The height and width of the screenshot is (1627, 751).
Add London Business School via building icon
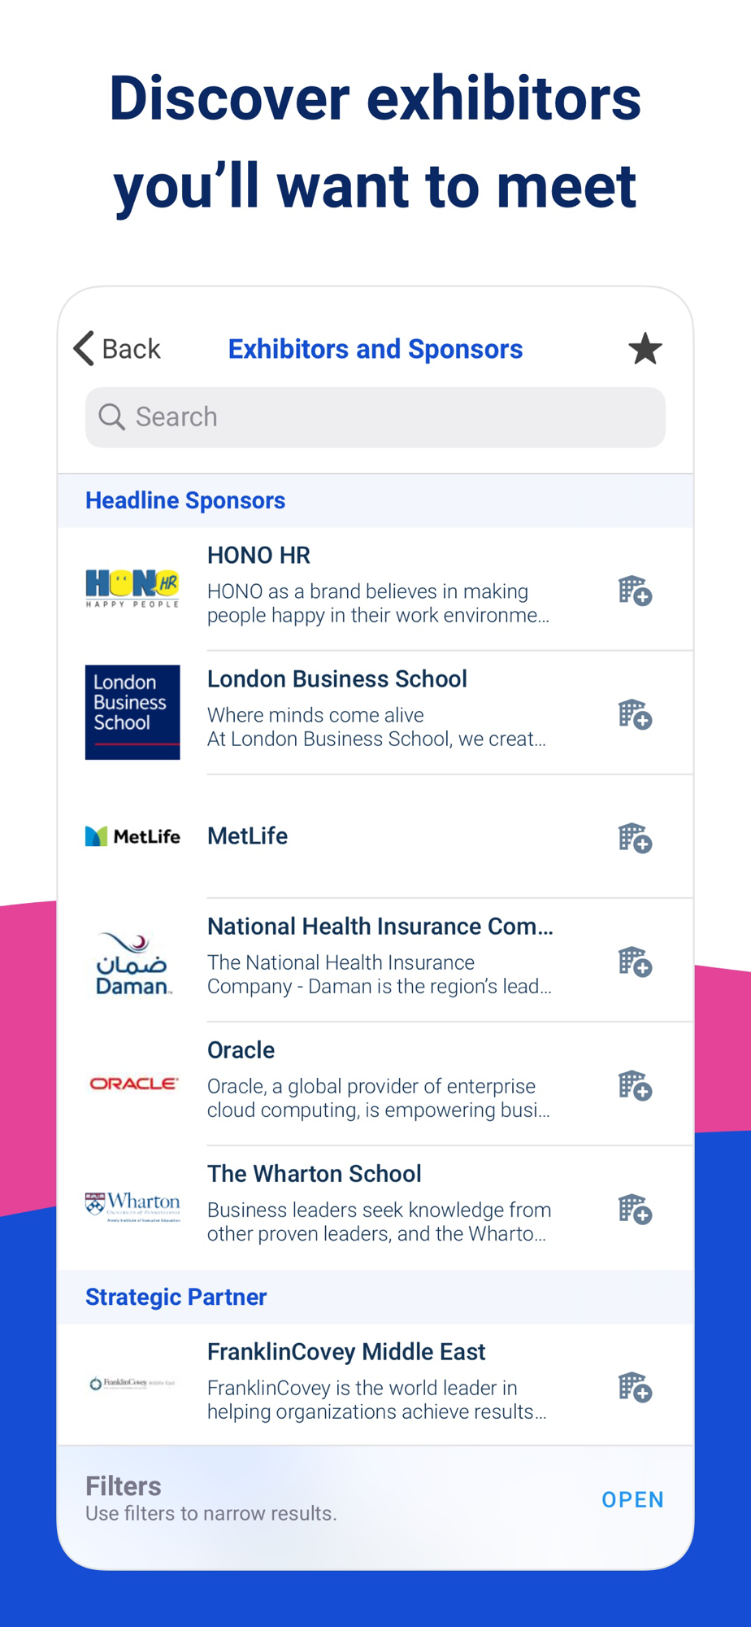[x=635, y=714]
